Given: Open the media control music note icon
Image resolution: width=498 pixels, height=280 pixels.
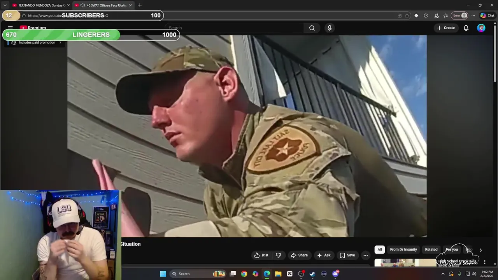Looking at the screenshot, I should [436, 16].
